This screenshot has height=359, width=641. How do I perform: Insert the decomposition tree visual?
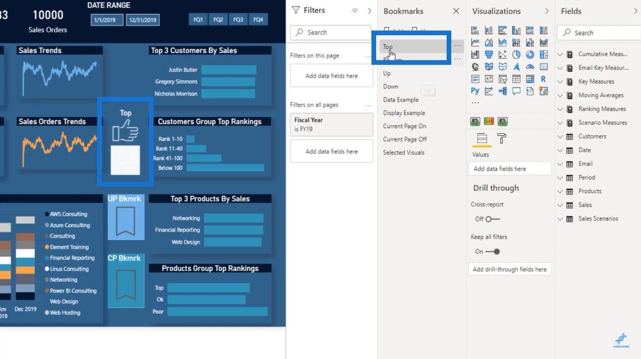click(x=502, y=91)
